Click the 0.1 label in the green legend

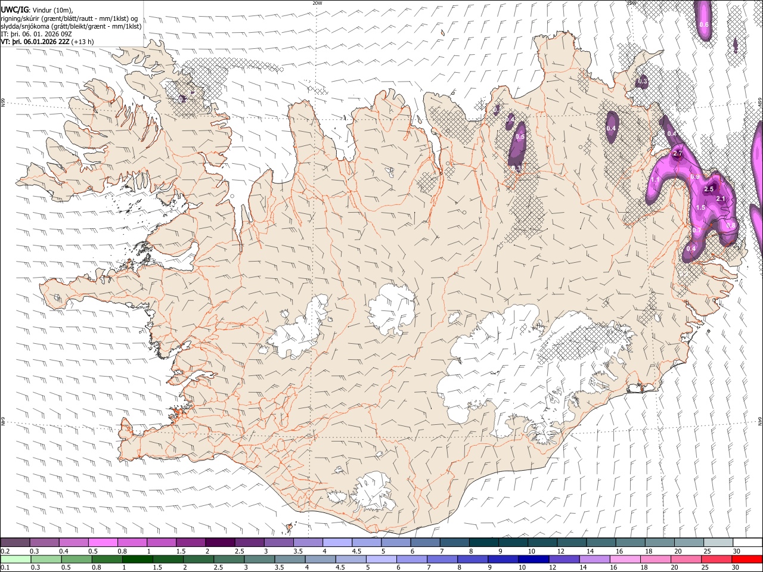point(5,568)
